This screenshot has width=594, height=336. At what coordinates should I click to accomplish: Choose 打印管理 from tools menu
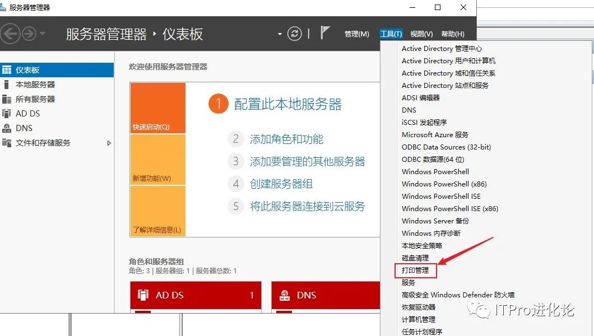coord(415,270)
